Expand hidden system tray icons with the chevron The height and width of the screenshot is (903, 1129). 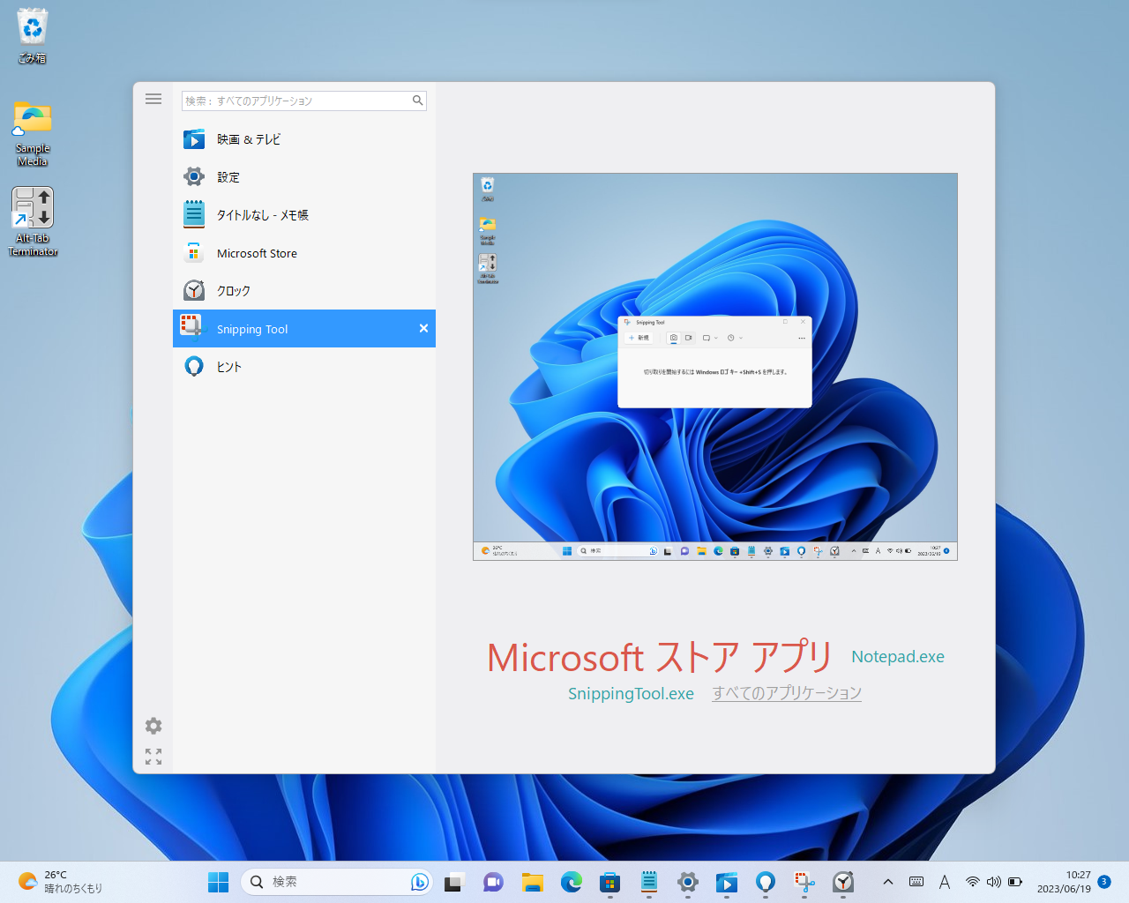888,881
